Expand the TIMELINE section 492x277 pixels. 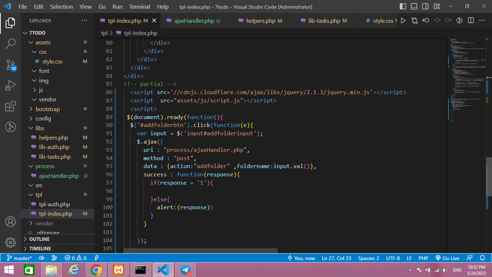(58, 249)
